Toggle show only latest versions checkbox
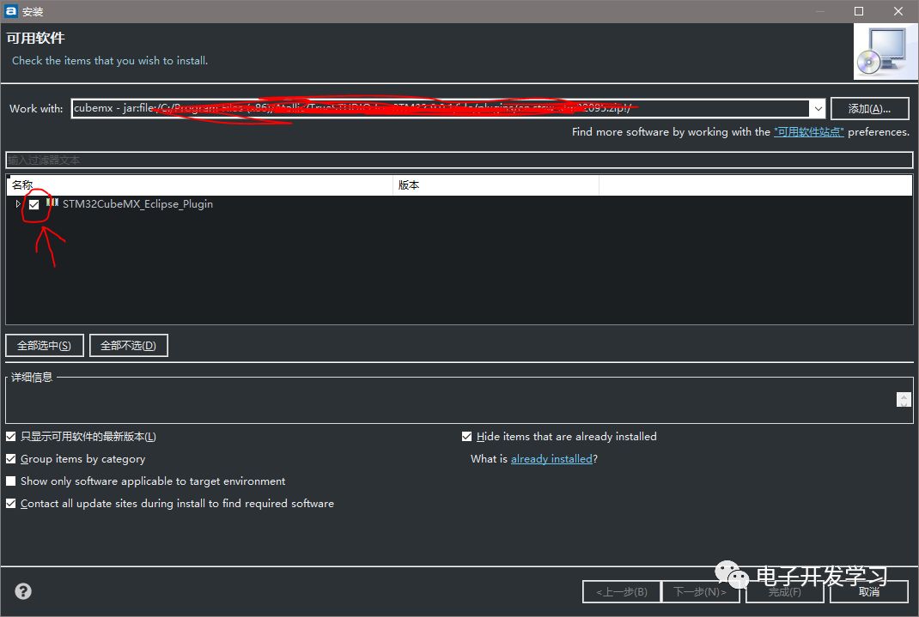The height and width of the screenshot is (617, 919). coord(10,437)
